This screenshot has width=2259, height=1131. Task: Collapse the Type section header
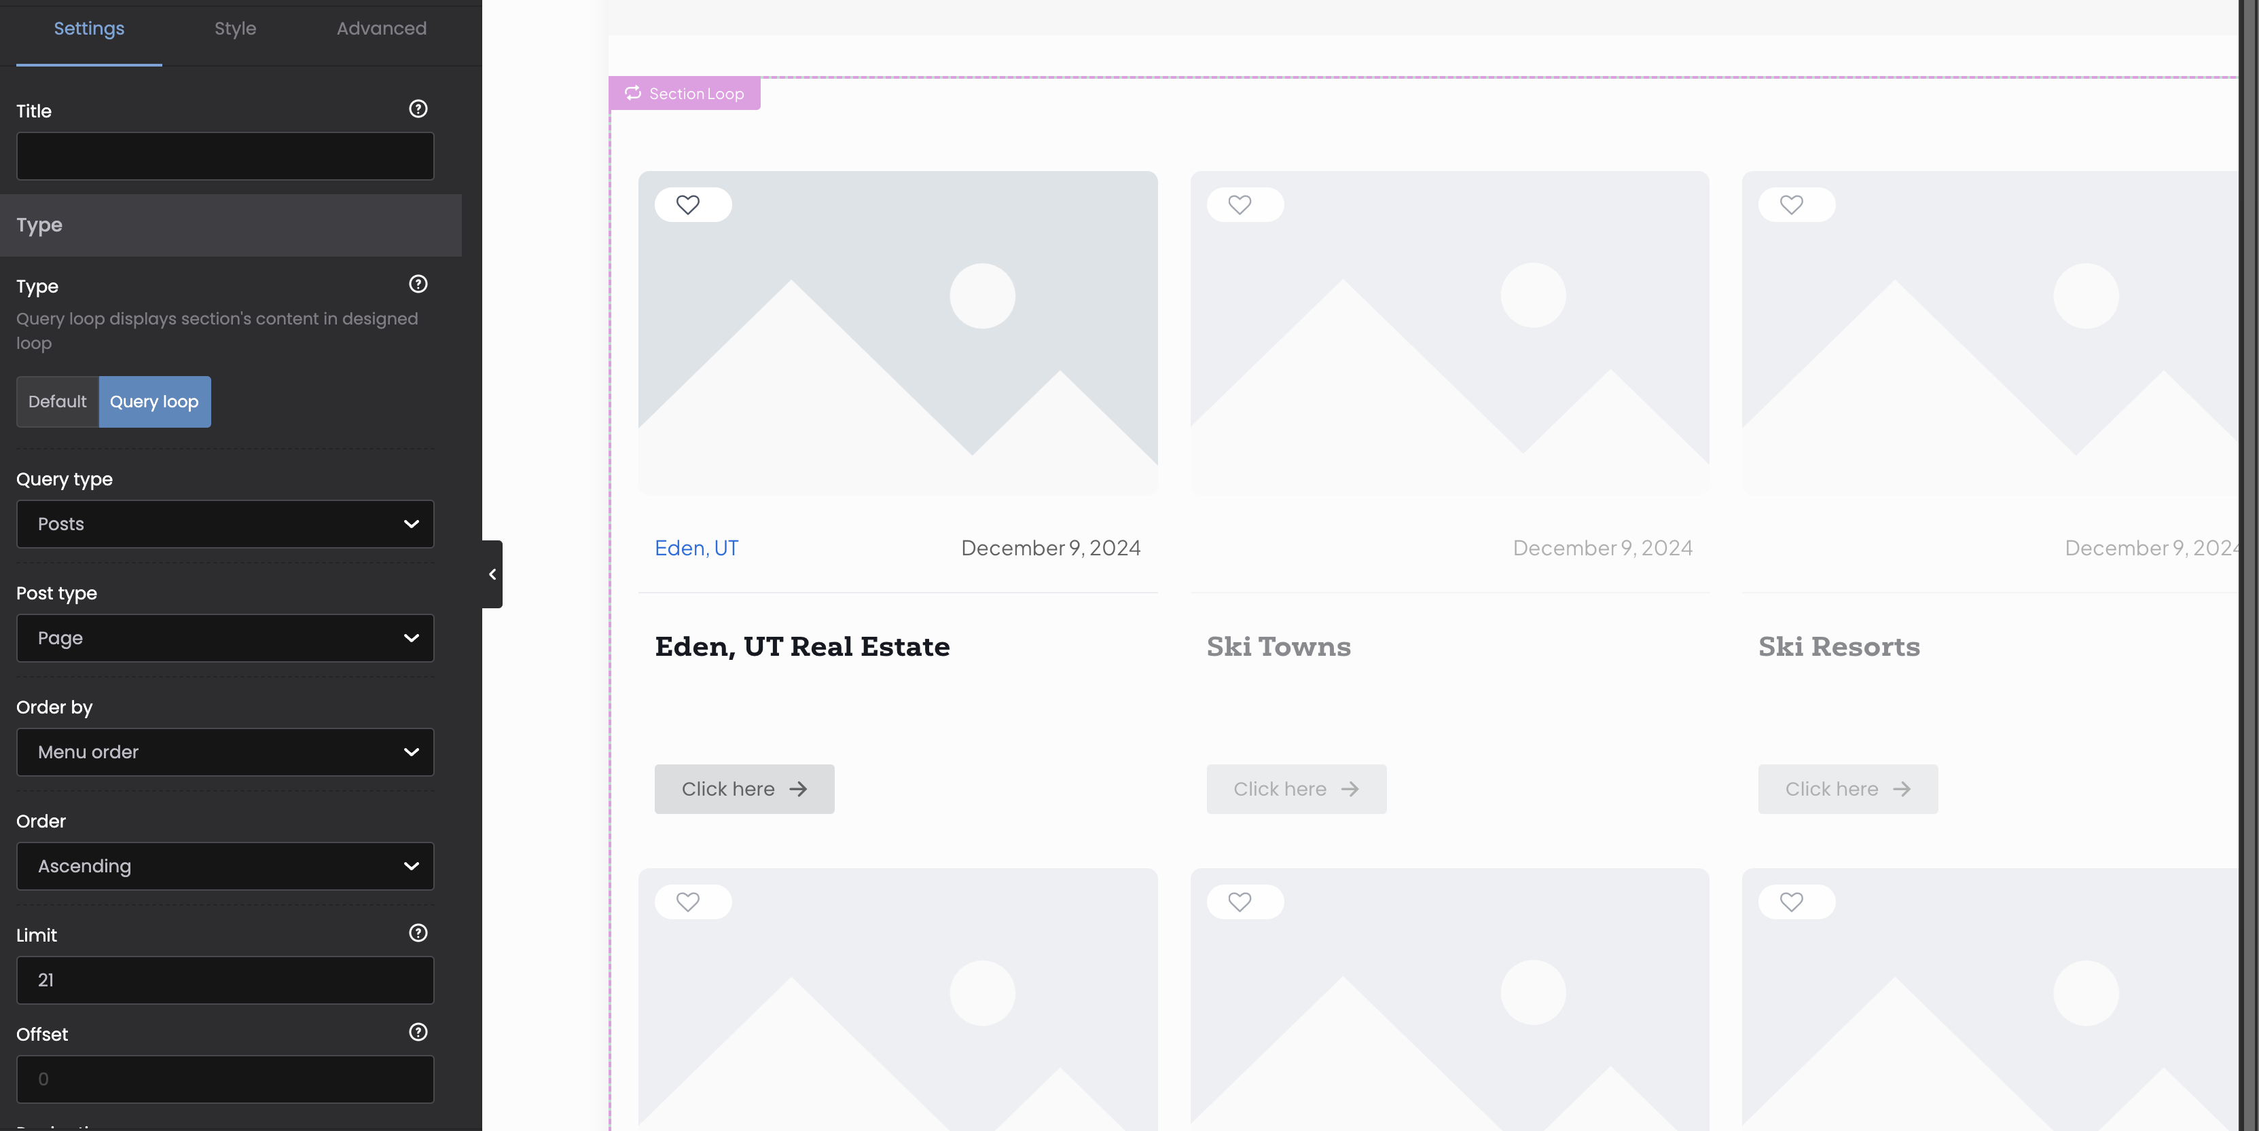point(231,225)
